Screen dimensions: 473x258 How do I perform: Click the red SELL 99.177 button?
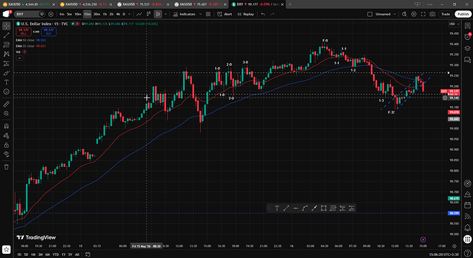[x=23, y=32]
